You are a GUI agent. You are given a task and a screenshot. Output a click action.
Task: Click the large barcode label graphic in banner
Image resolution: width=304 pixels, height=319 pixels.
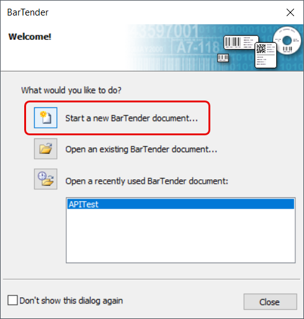[x=241, y=42]
